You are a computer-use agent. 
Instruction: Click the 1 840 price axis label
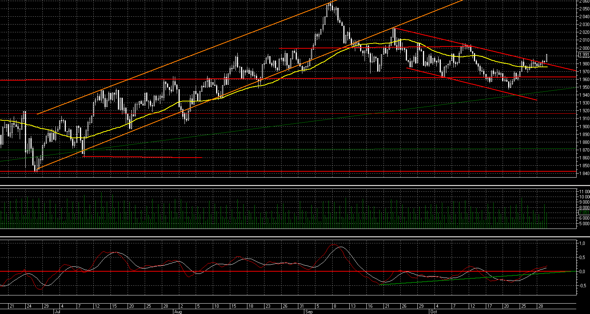(584, 173)
